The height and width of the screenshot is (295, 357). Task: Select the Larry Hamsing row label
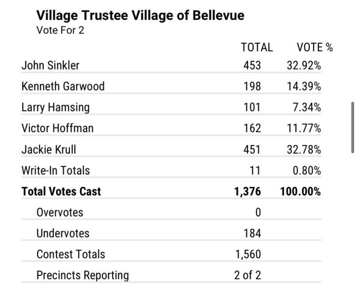click(55, 107)
